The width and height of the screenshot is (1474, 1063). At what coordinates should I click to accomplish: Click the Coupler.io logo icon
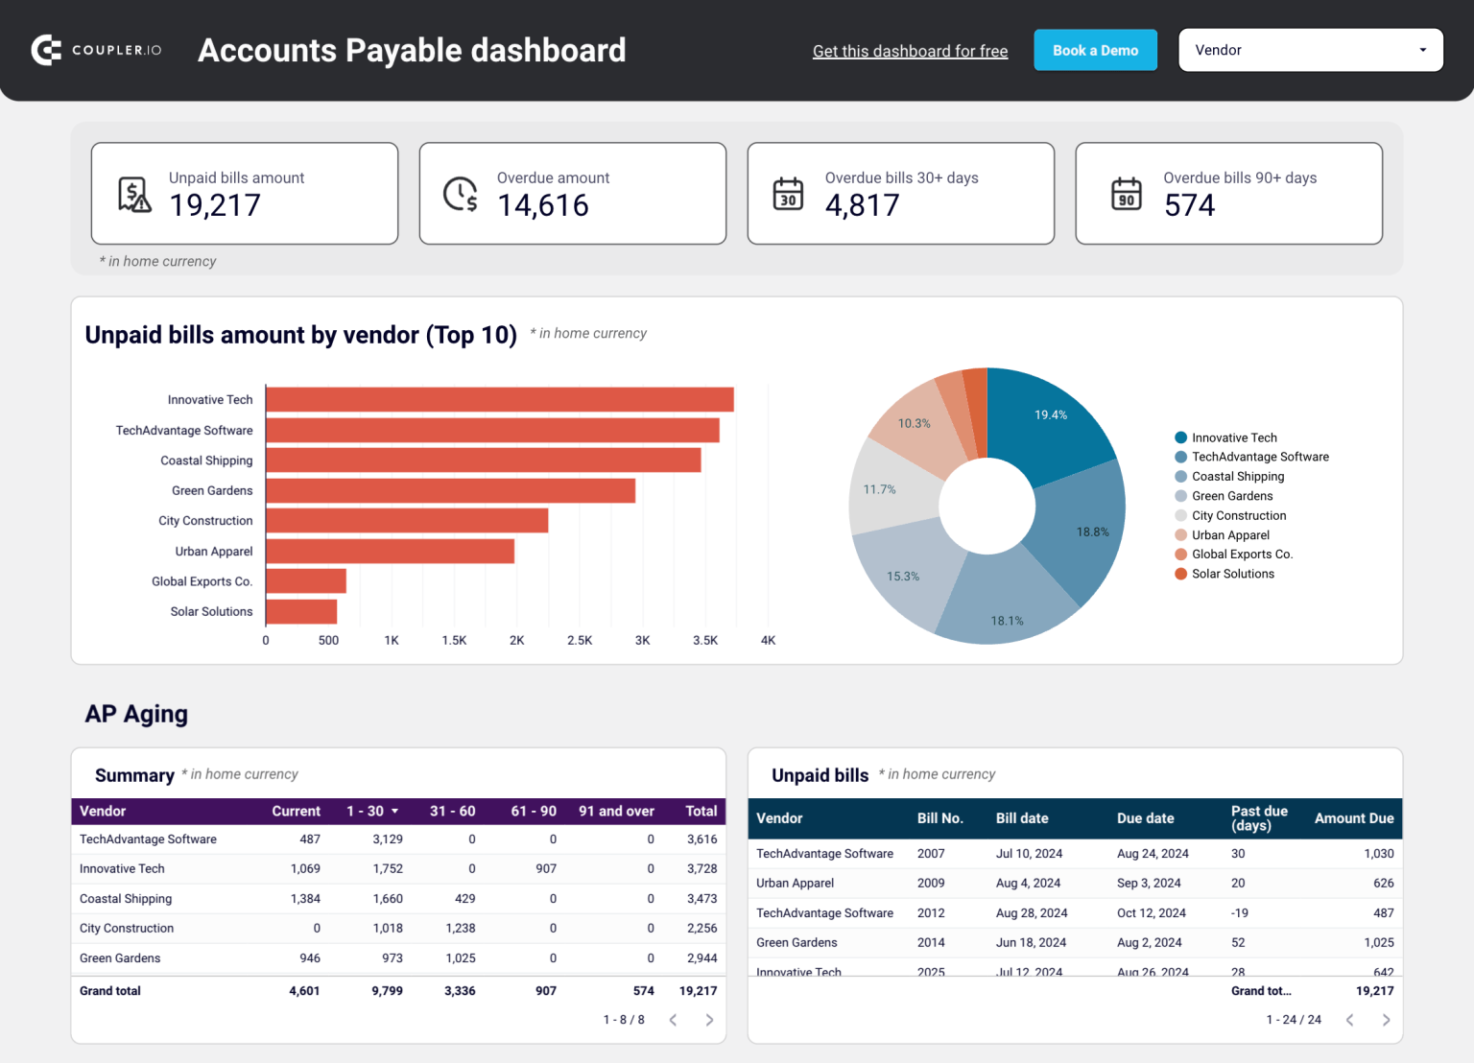(46, 50)
